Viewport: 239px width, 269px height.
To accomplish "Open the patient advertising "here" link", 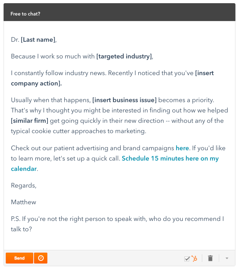I will pyautogui.click(x=182, y=148).
